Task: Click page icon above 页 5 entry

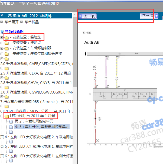Action: [11, 142]
